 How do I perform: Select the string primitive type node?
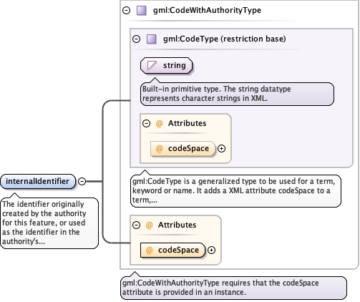coord(166,65)
